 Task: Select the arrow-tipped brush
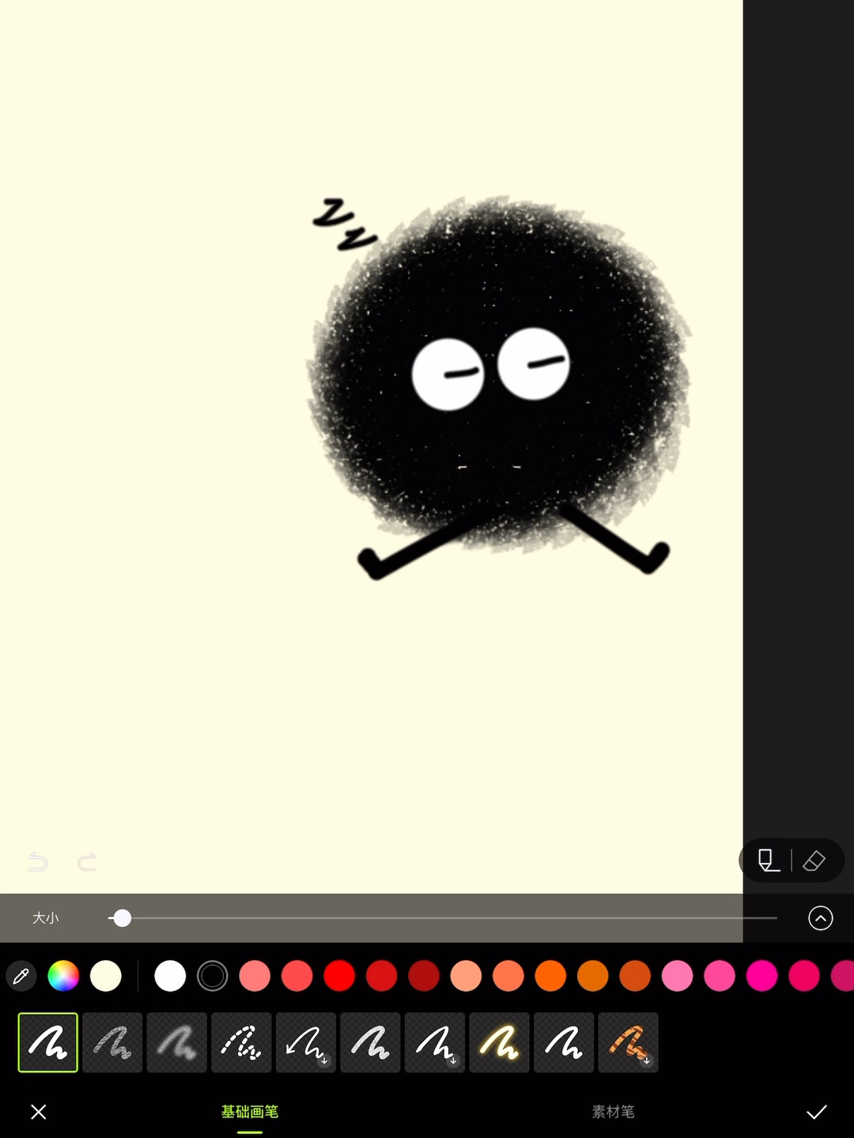click(306, 1042)
